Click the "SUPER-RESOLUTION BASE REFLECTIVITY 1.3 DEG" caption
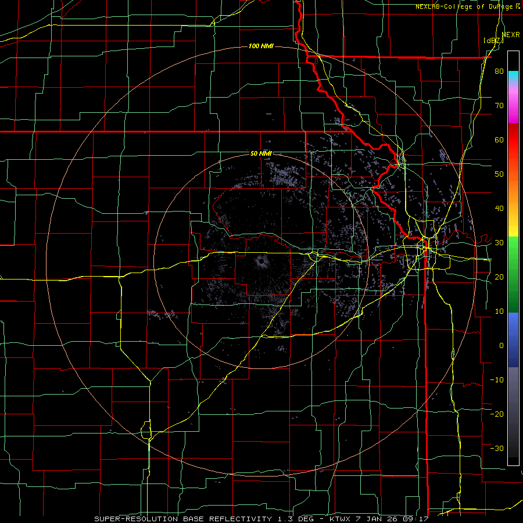Screen dimensions: 523x523 (203, 519)
